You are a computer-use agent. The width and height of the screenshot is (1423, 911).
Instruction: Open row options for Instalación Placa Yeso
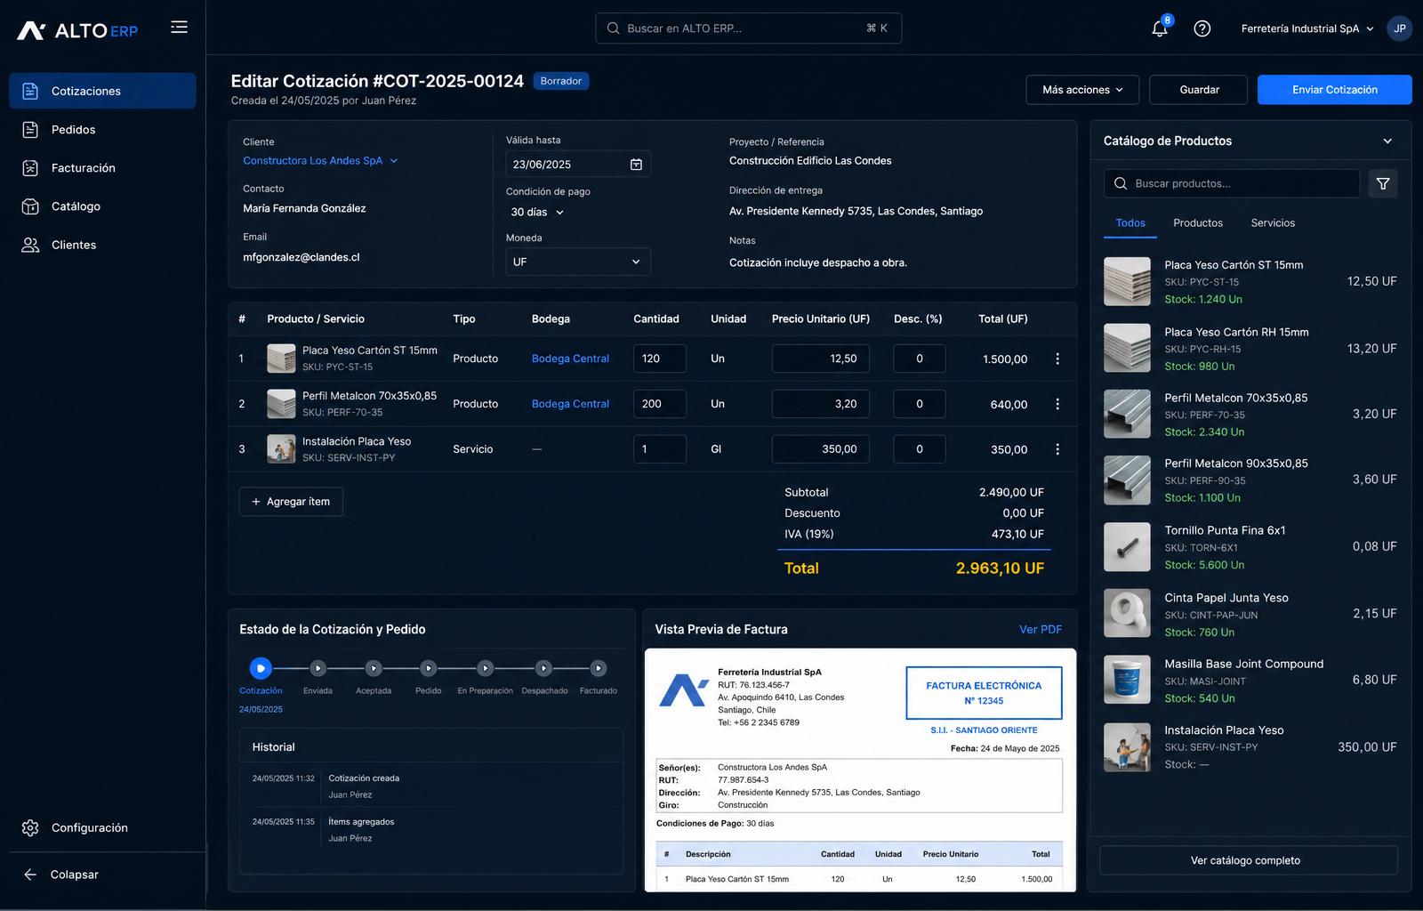coord(1057,449)
